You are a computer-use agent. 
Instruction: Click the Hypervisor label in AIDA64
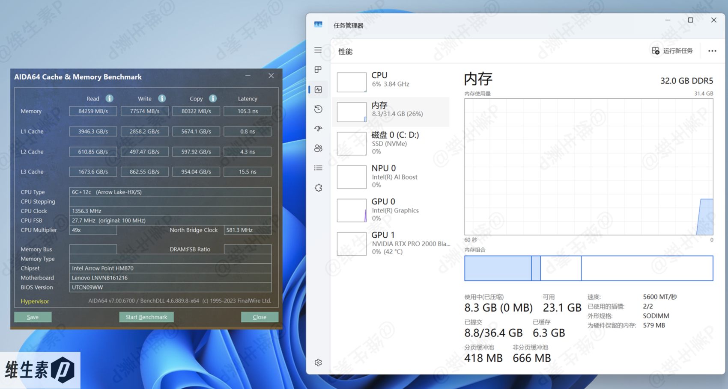click(x=35, y=301)
